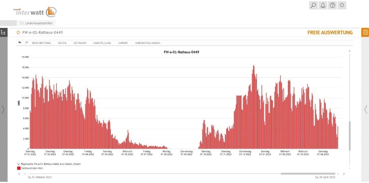Expand the left side panel chevron
This screenshot has width=369, height=183.
coord(3,109)
